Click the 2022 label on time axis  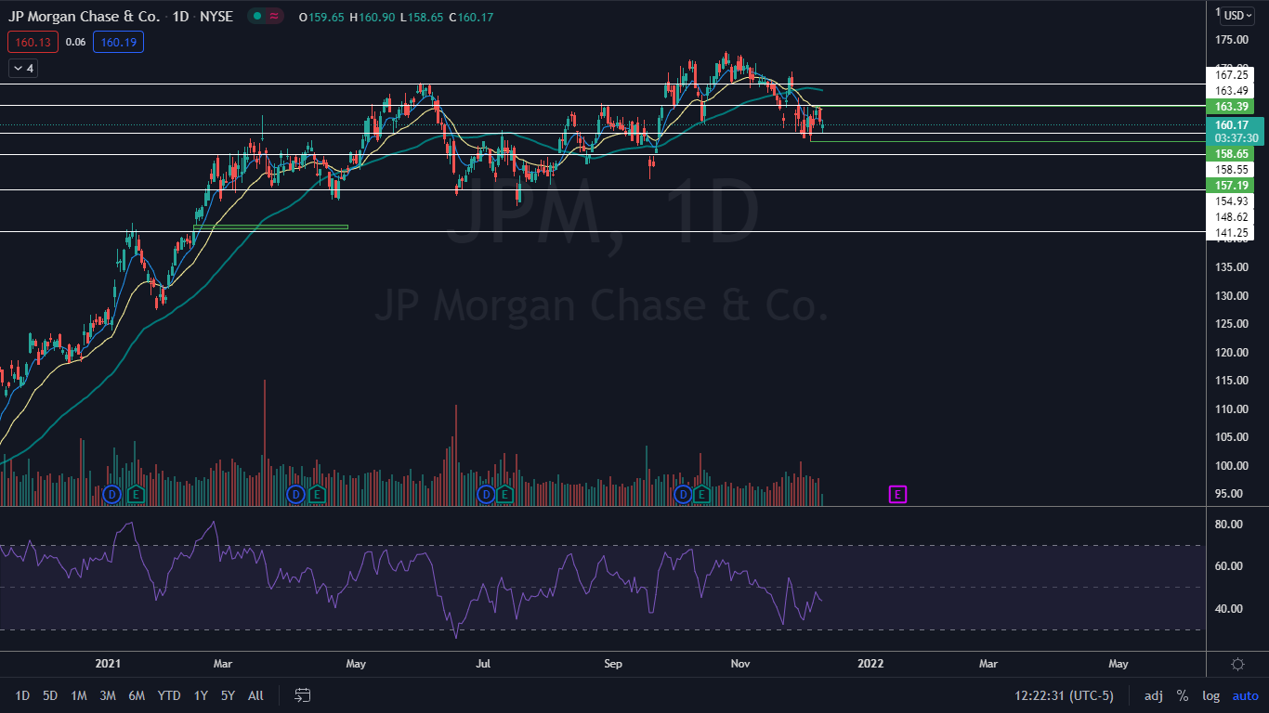point(870,664)
